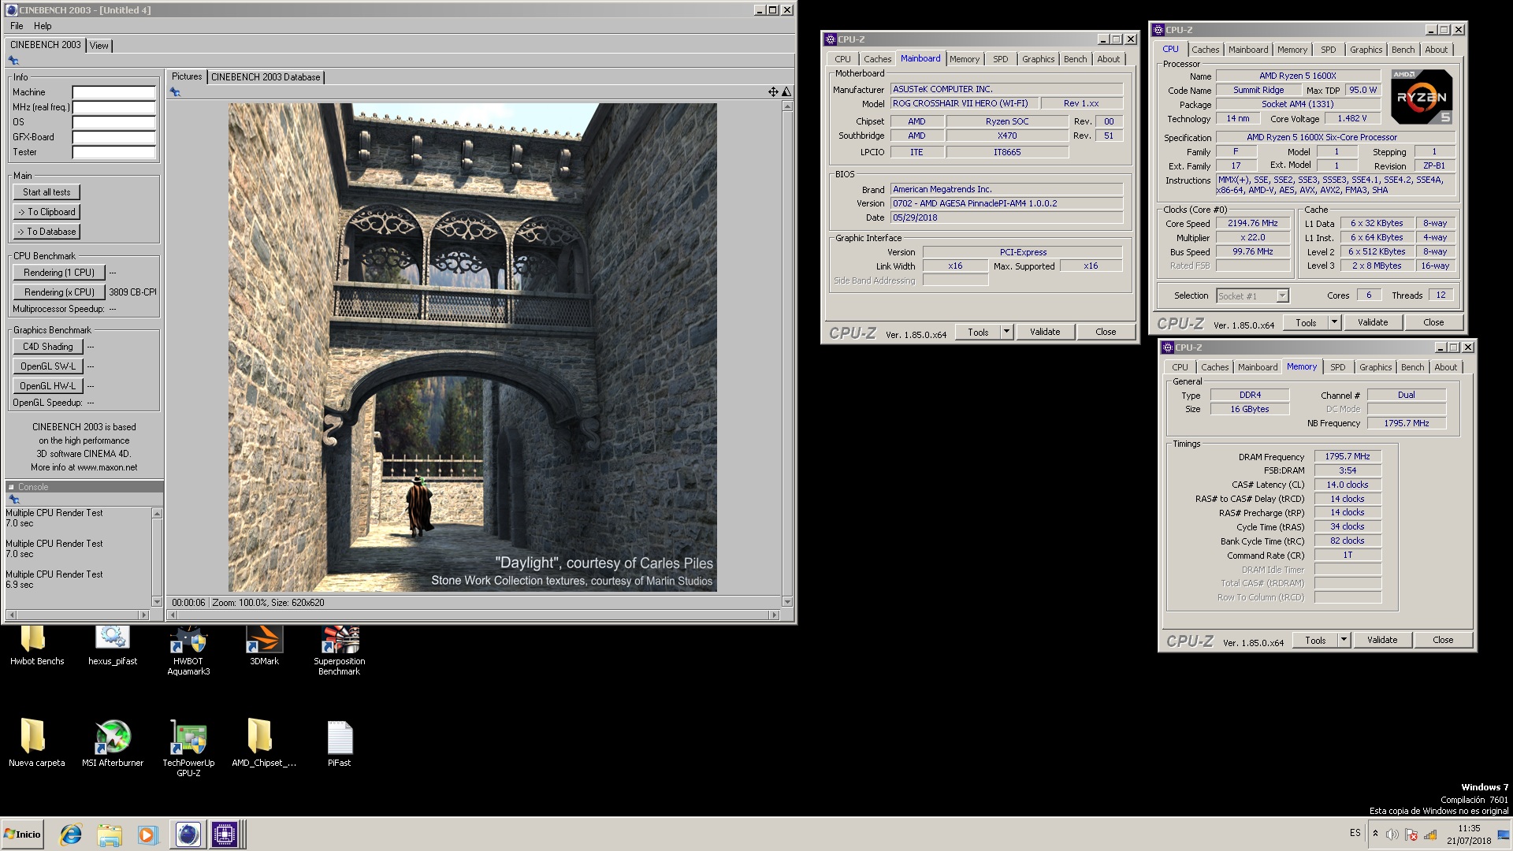Launch MSI Afterburner shortcut

click(112, 742)
